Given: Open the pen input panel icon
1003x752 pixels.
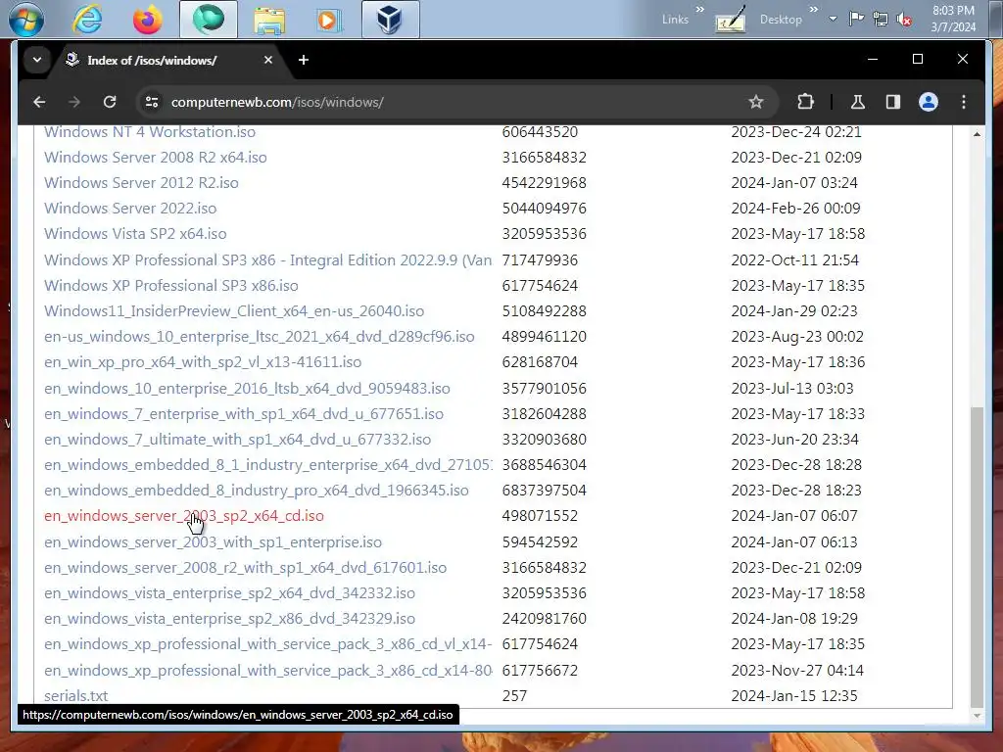Looking at the screenshot, I should [730, 20].
